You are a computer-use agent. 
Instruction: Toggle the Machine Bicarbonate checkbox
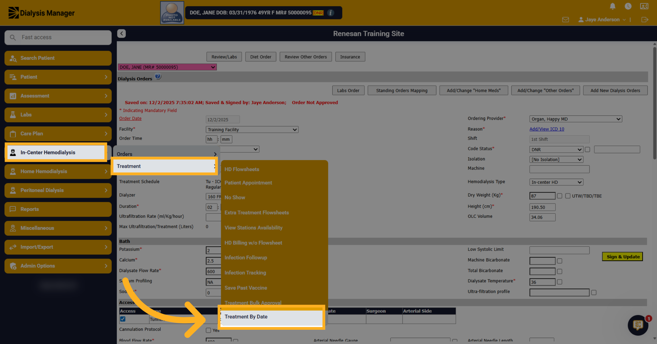[x=560, y=261]
